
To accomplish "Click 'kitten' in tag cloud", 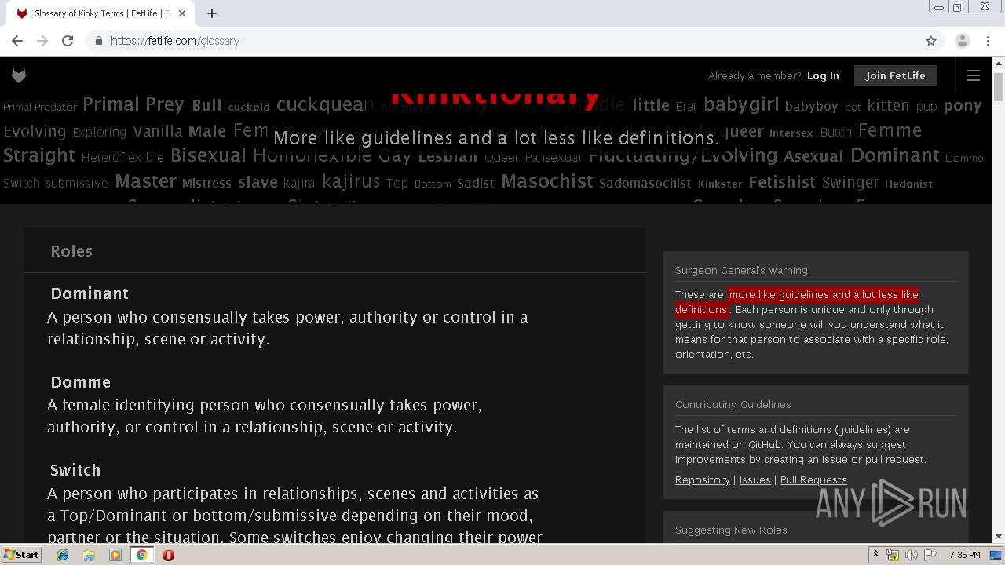I will (x=888, y=105).
